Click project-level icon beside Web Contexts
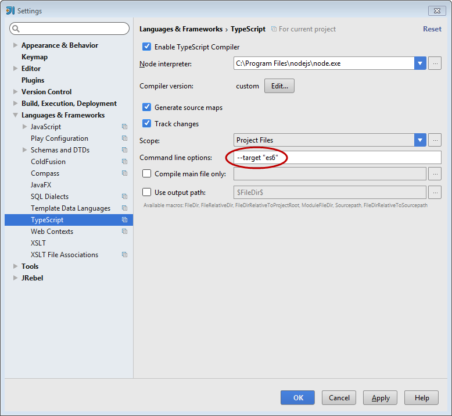This screenshot has width=452, height=416. tap(124, 232)
